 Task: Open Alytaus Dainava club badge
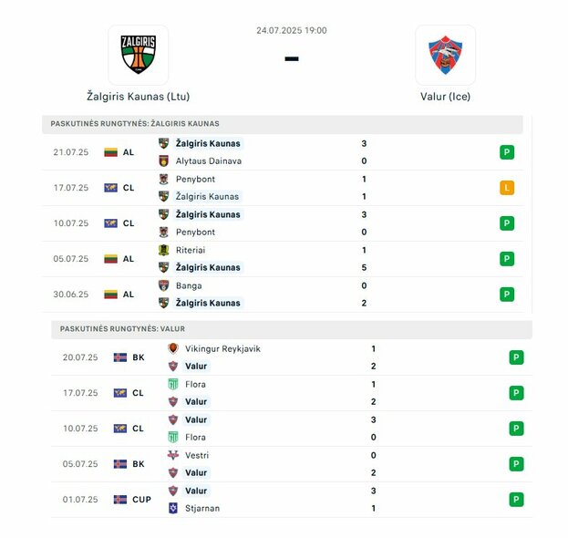(x=164, y=160)
